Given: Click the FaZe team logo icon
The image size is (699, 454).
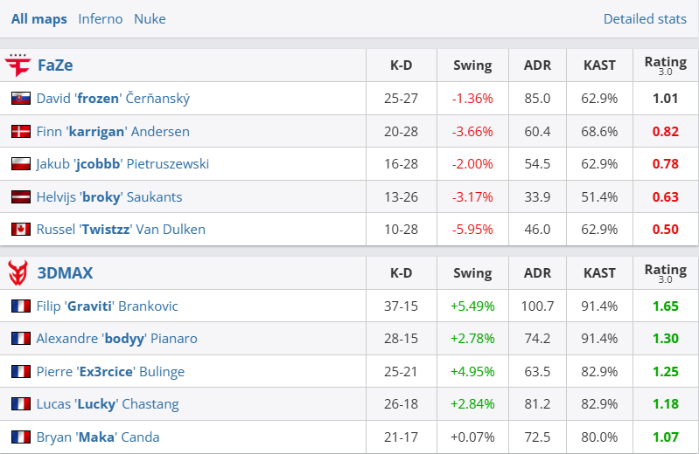Looking at the screenshot, I should pos(17,65).
